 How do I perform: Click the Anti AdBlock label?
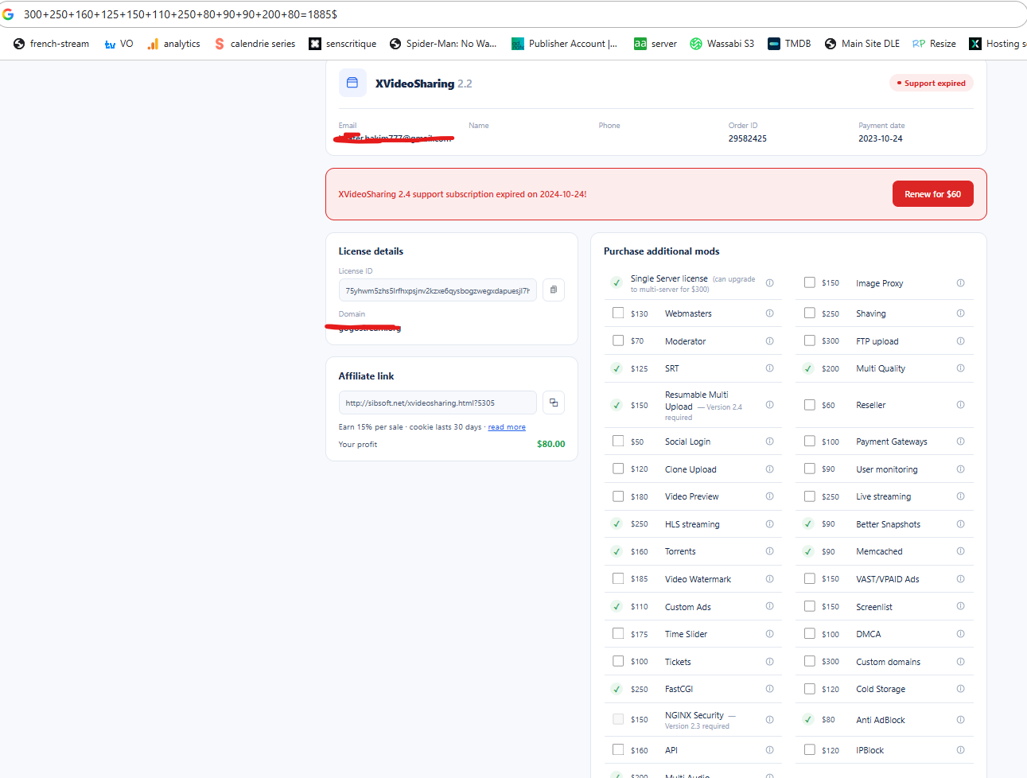[x=881, y=720]
